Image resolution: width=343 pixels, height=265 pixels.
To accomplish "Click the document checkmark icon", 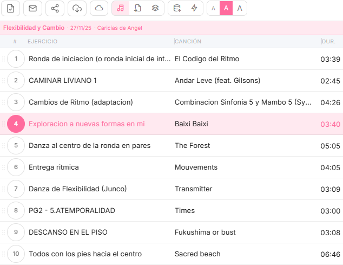I will click(10, 8).
